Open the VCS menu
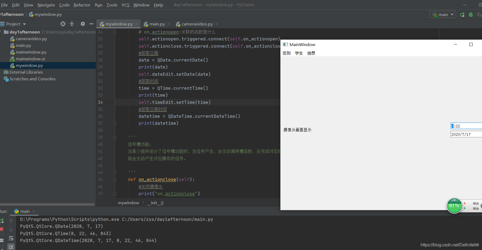 pyautogui.click(x=125, y=5)
